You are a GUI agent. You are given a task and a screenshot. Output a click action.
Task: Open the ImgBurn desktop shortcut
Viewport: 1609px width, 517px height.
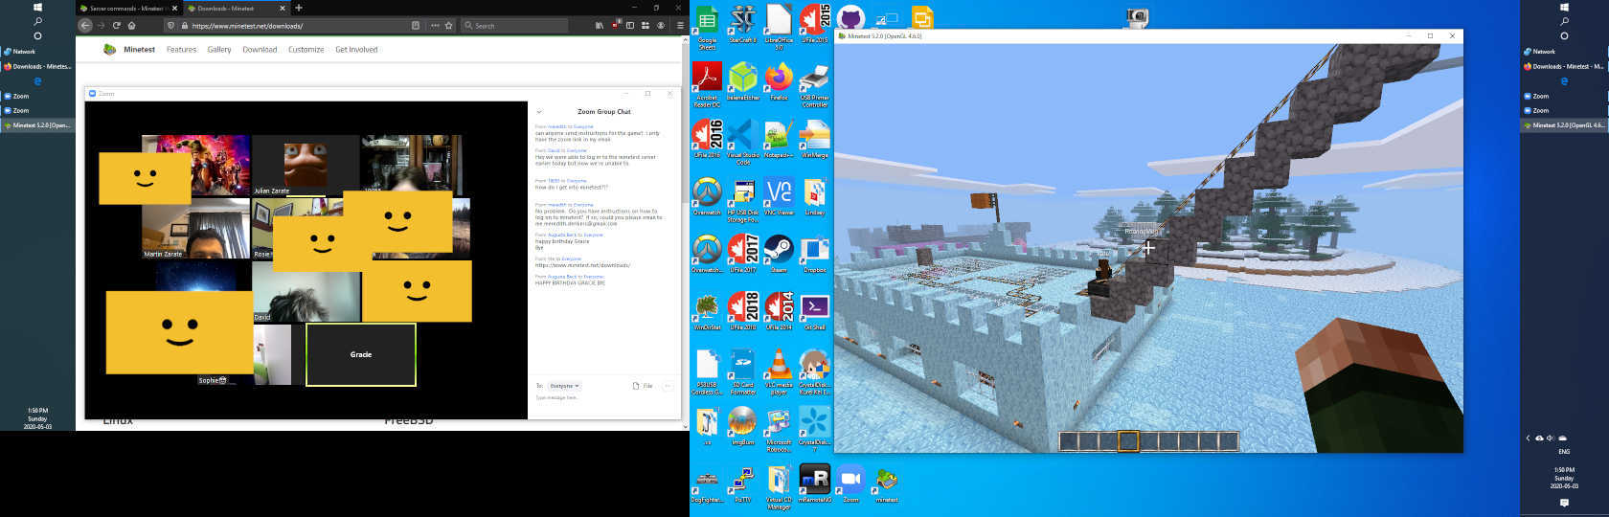pos(742,427)
